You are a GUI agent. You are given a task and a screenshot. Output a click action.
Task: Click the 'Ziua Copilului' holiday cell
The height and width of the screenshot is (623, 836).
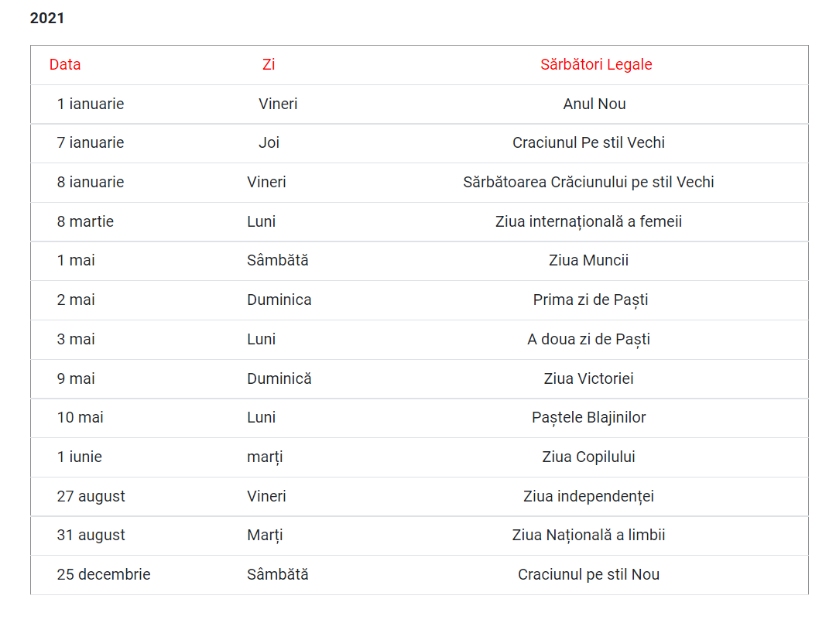588,457
